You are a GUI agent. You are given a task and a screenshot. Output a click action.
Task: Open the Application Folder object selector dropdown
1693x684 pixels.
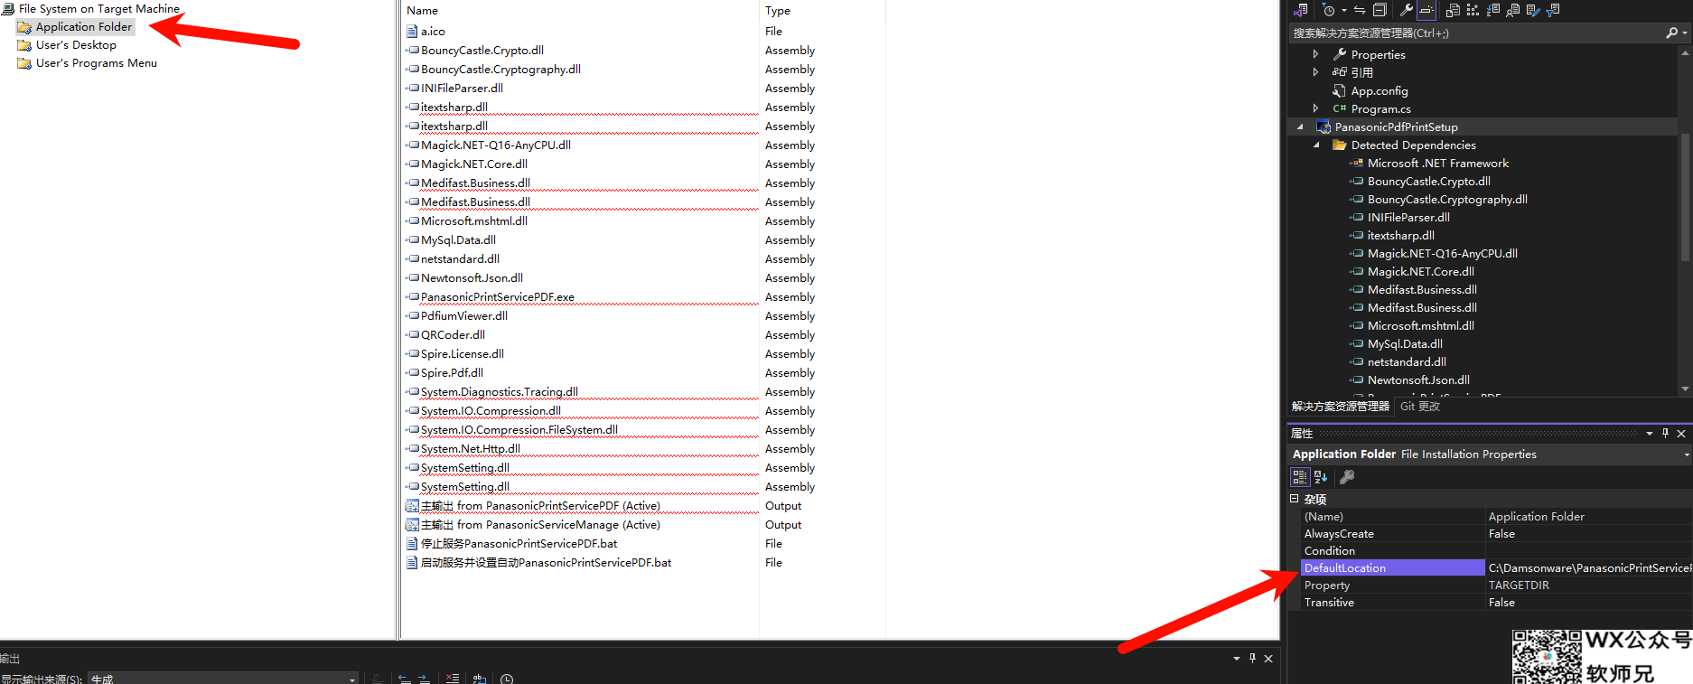(1687, 454)
